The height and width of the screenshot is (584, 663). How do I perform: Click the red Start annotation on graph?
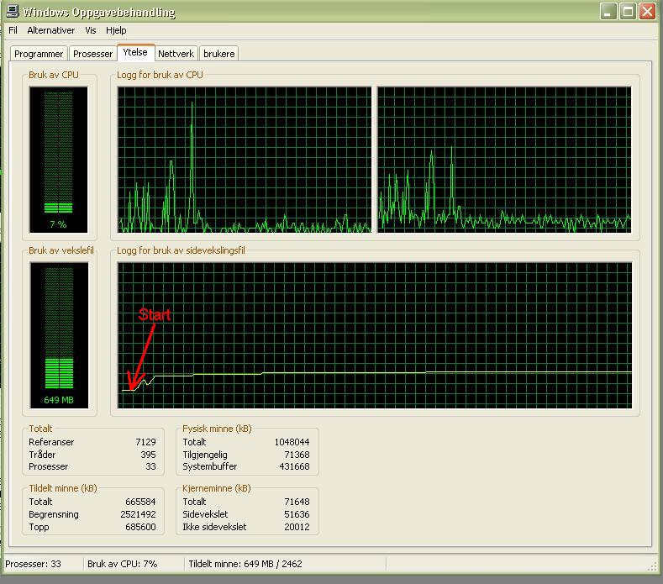point(155,315)
